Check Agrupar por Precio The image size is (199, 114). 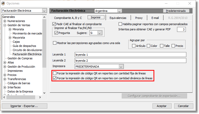(x=173, y=46)
